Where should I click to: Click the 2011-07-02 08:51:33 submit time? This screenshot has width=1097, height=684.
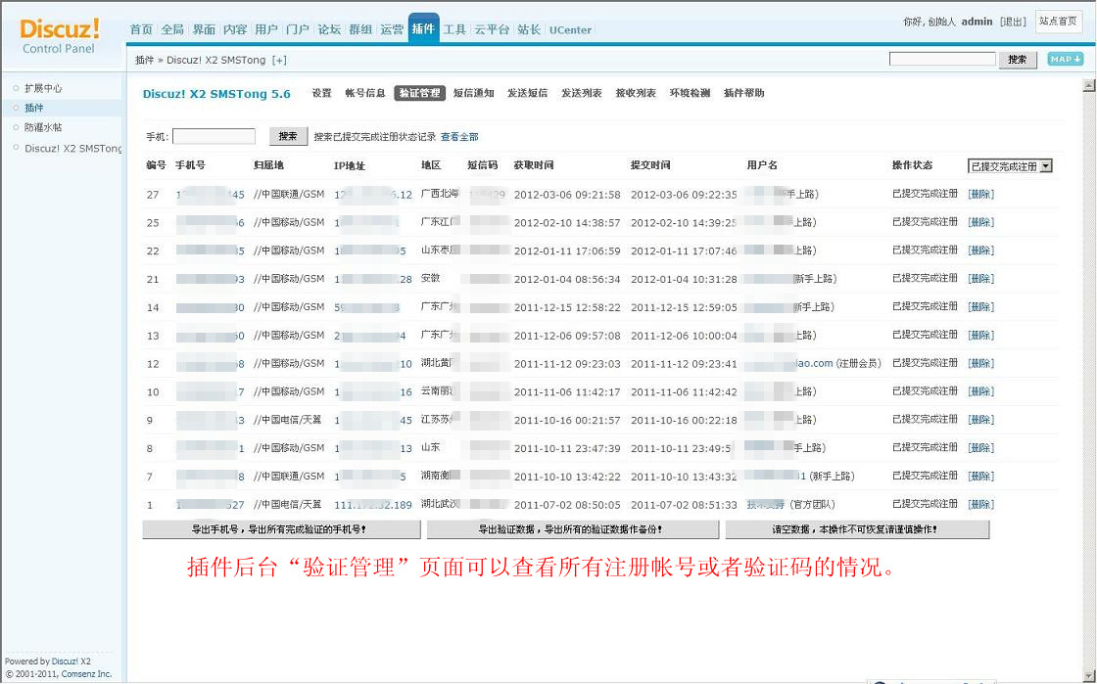click(684, 505)
